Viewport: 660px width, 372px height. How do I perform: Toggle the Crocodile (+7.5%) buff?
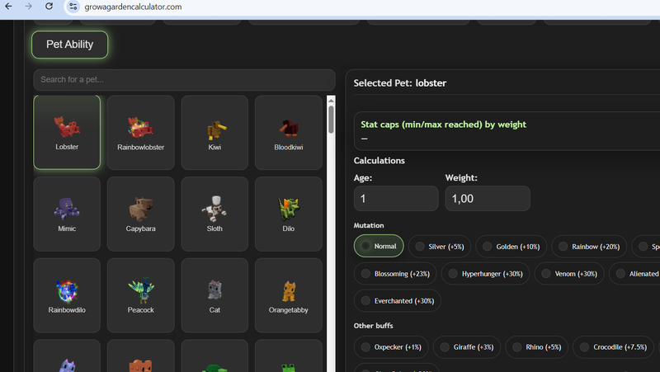click(613, 346)
